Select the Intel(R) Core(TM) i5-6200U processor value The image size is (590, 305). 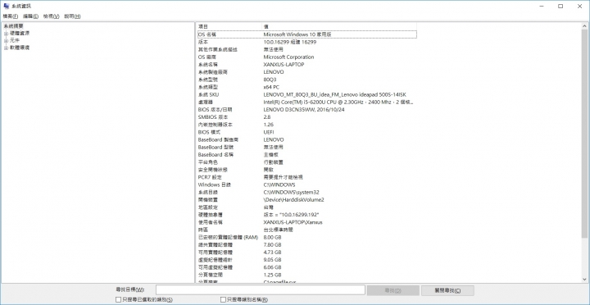click(338, 102)
